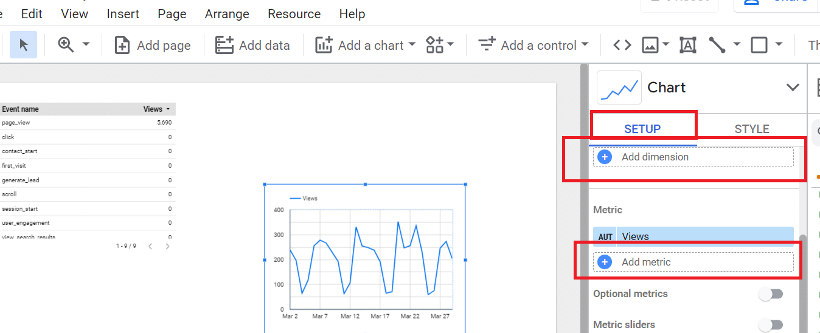The image size is (820, 333).
Task: Switch to the STYLE tab
Action: 752,129
